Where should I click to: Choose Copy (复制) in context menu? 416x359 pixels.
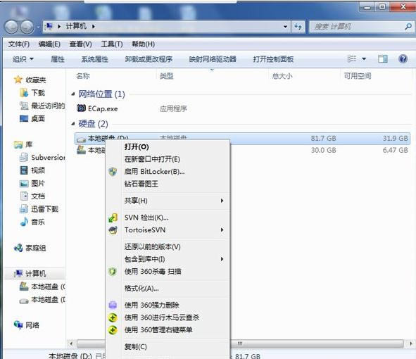coord(168,346)
